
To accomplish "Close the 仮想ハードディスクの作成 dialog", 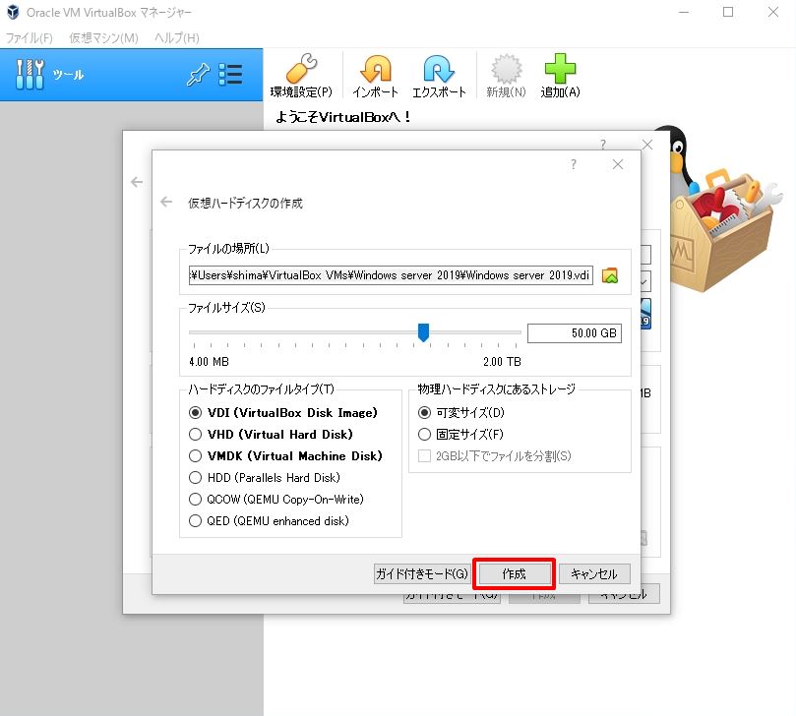I will tap(617, 164).
